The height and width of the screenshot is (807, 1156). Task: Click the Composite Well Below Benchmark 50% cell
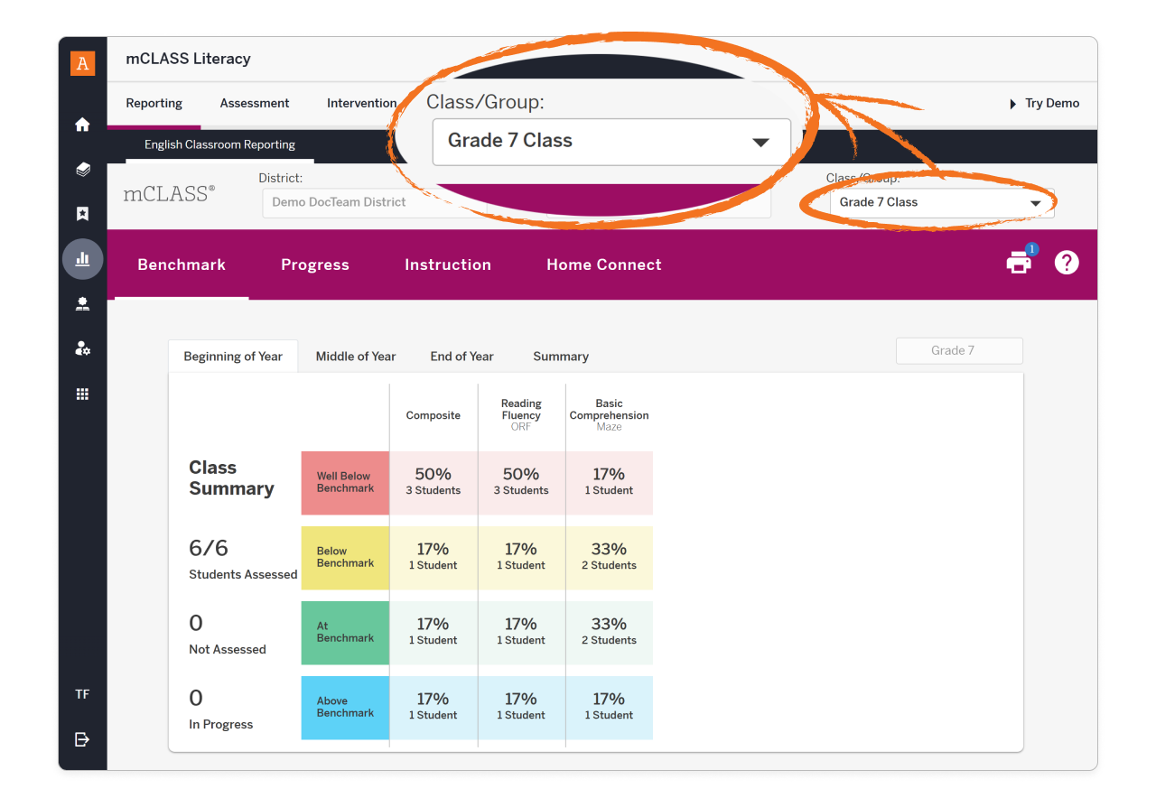click(433, 482)
